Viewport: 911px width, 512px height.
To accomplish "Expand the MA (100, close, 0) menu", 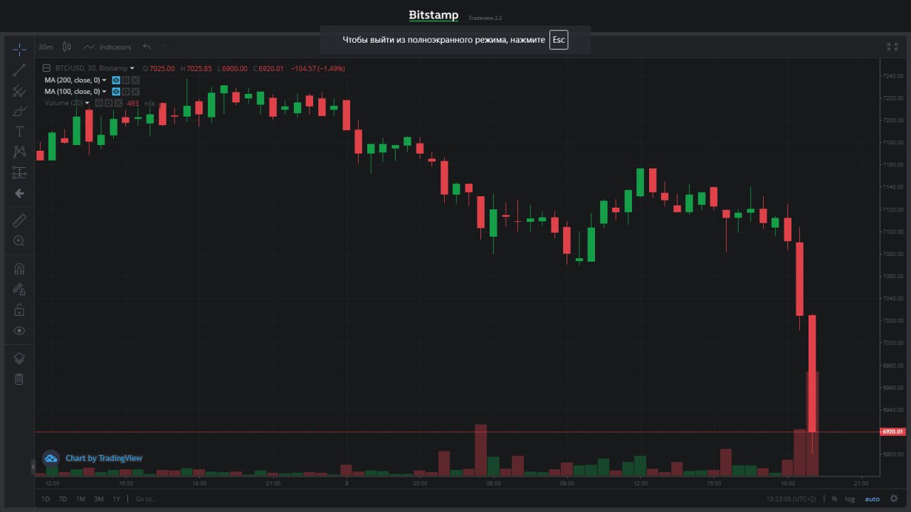I will (x=104, y=92).
